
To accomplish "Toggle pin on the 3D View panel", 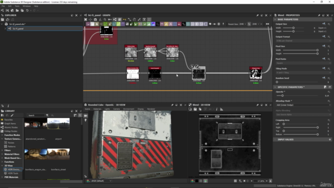I will [x=172, y=105].
